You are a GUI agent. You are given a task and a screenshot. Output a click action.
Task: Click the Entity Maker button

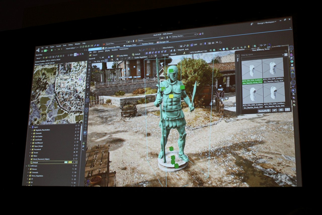point(122,55)
